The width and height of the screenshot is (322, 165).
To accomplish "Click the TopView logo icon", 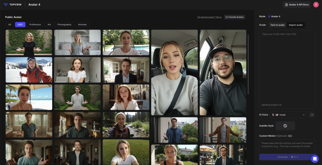I will click(6, 5).
